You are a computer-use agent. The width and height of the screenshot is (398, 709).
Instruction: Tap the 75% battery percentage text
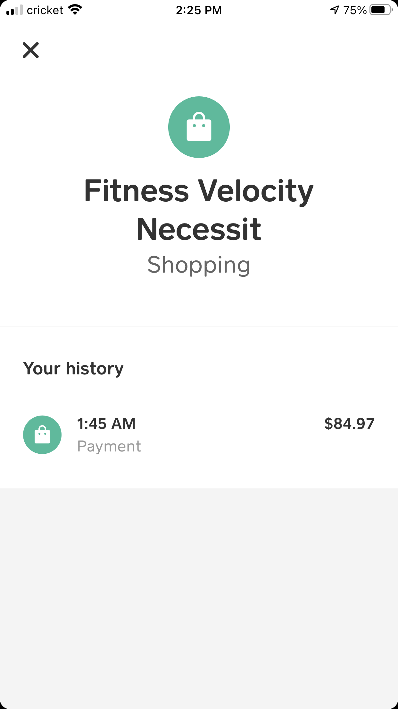(x=355, y=10)
